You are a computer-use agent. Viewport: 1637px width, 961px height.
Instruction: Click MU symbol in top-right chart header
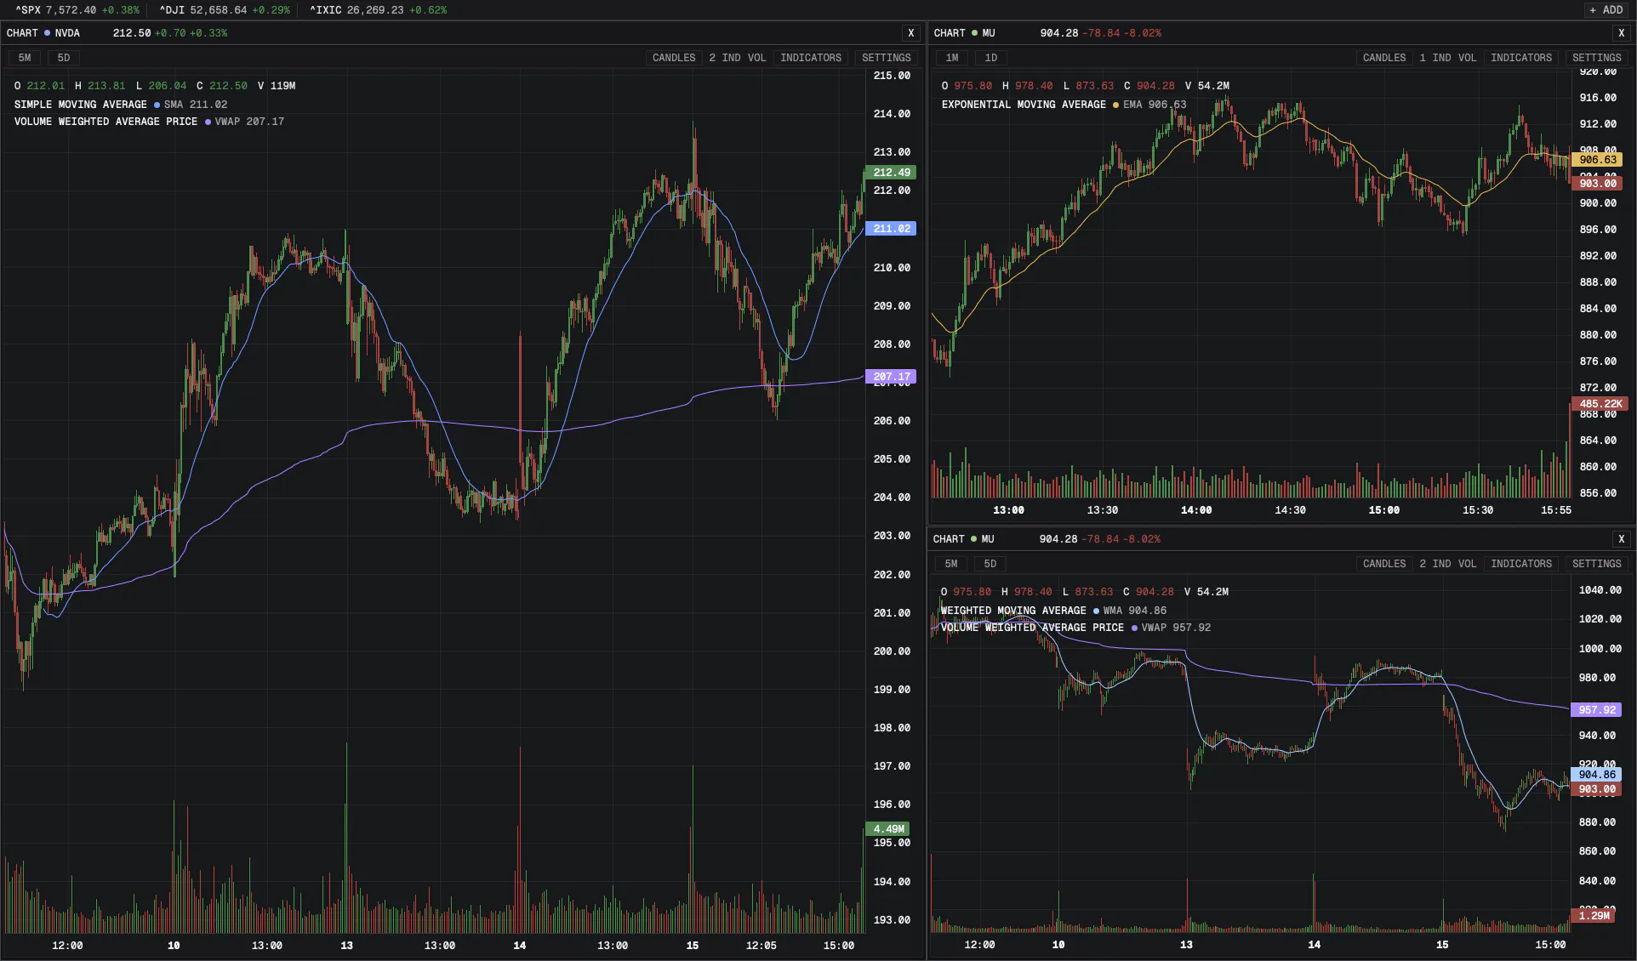[989, 33]
